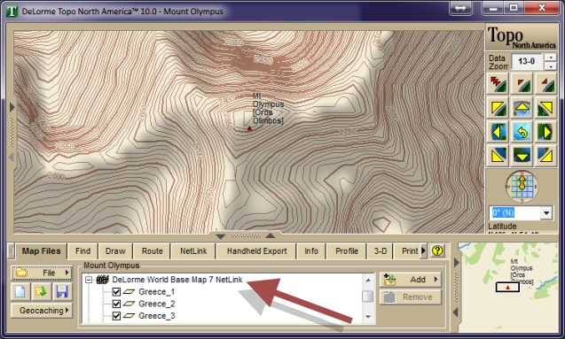Open the yellow question mark help
Viewport: 565px width, 339px height.
[437, 250]
